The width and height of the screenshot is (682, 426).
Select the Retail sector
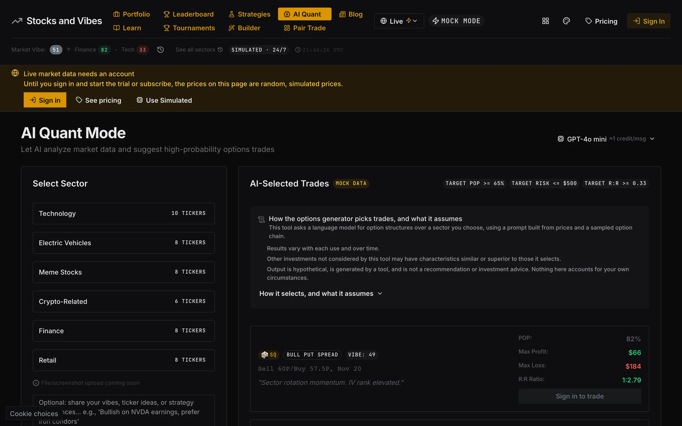124,360
